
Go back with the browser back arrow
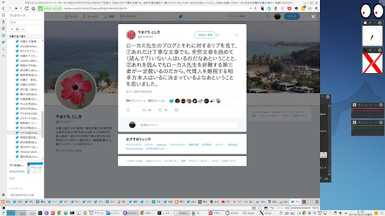pyautogui.click(x=4, y=8)
